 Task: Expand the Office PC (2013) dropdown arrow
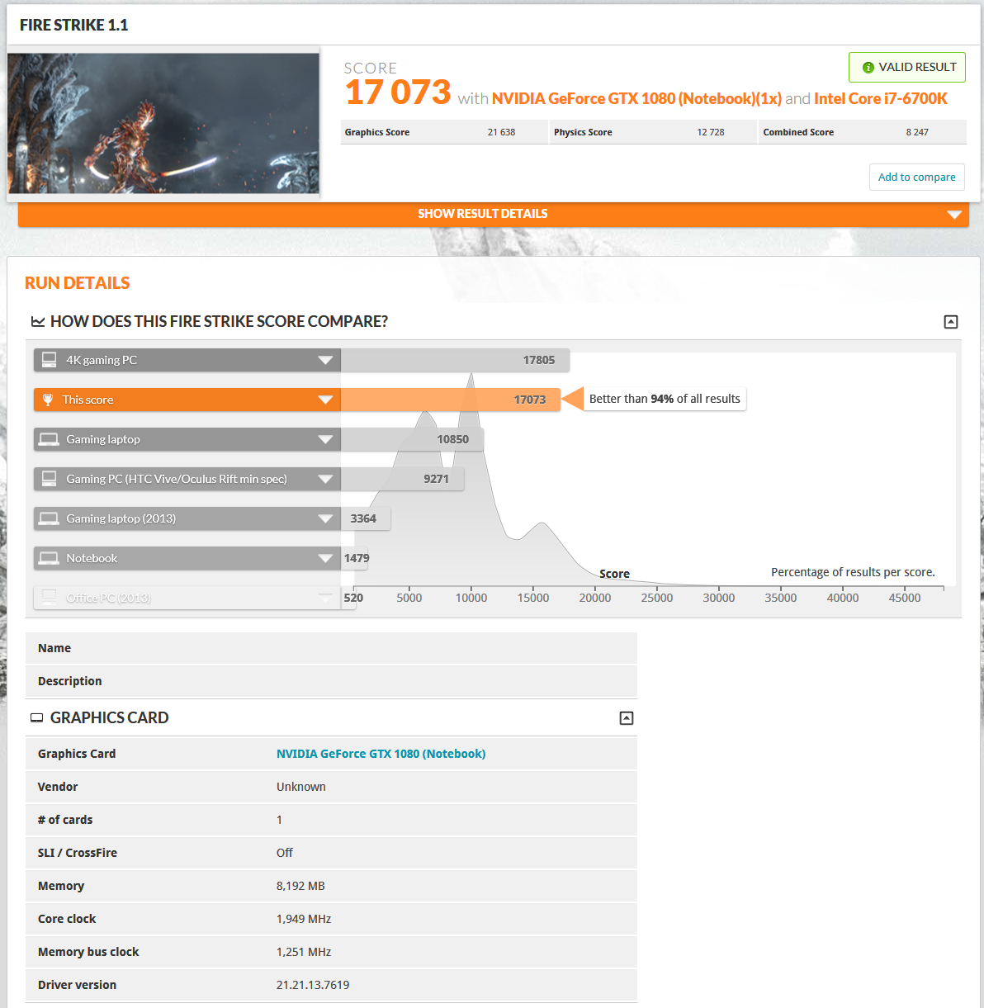point(325,597)
